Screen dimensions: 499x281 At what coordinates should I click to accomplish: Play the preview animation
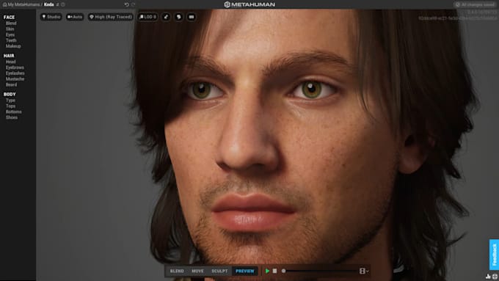tap(267, 271)
